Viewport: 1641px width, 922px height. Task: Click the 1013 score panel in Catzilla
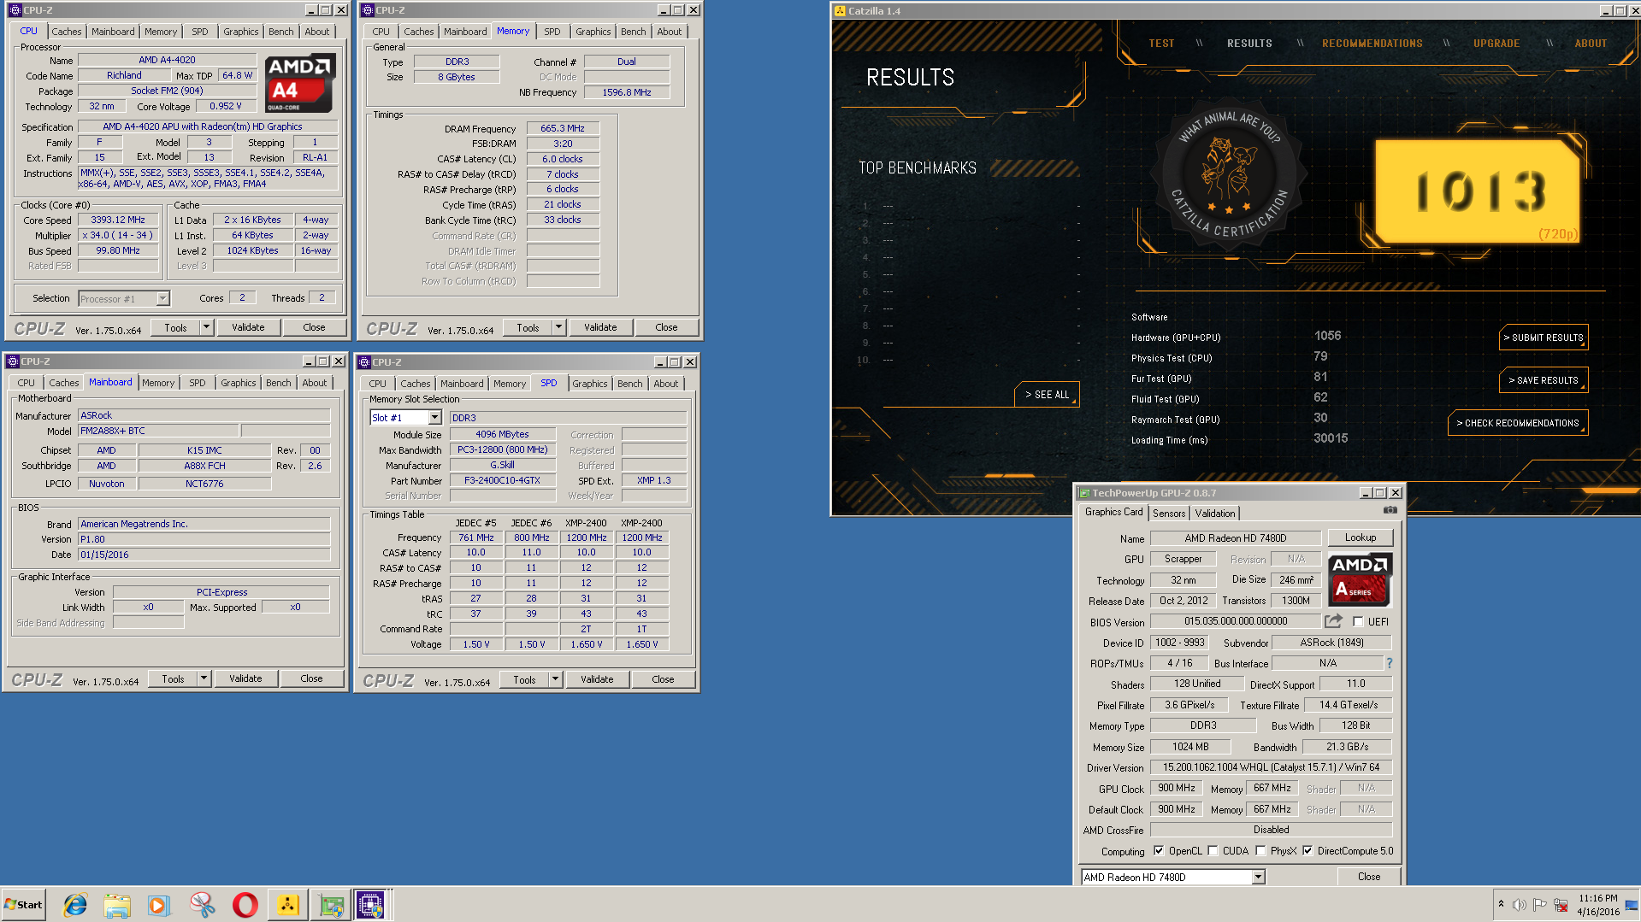tap(1477, 191)
